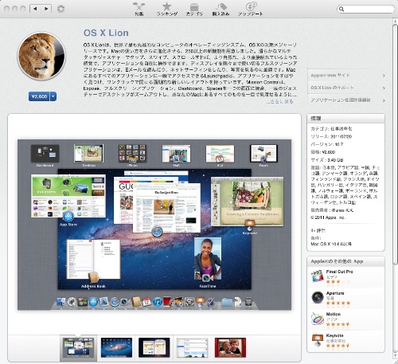Select the fifth red Photo Booth thumbnail
The height and width of the screenshot is (364, 398).
coord(230,347)
